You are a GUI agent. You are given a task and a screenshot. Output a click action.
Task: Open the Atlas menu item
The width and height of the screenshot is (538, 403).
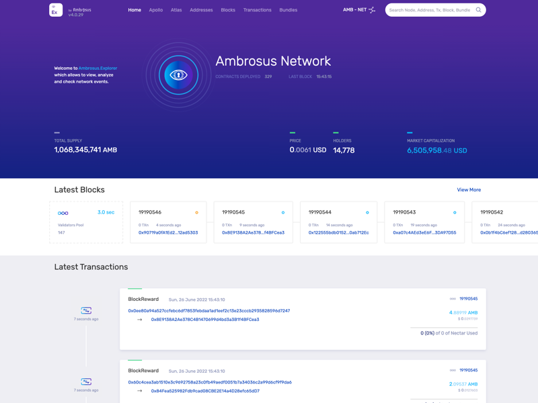pos(176,10)
